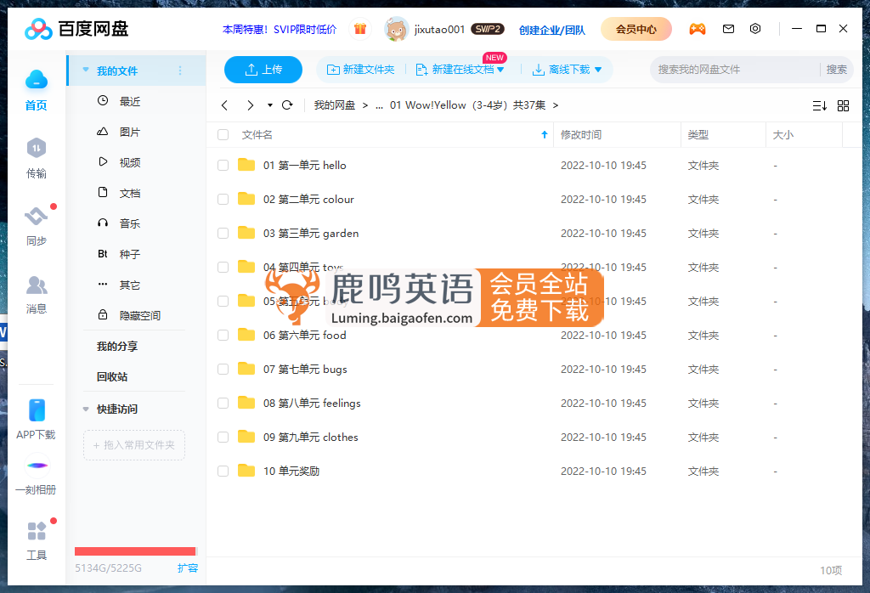870x593 pixels.
Task: Click the 扩容 storage upgrade link
Action: coord(188,568)
